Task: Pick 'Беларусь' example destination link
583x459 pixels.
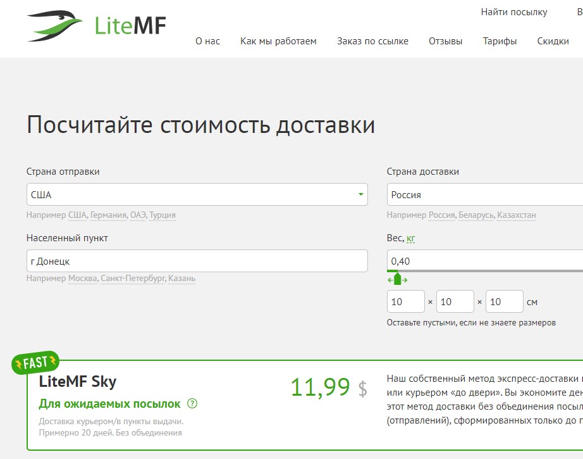Action: pos(477,215)
